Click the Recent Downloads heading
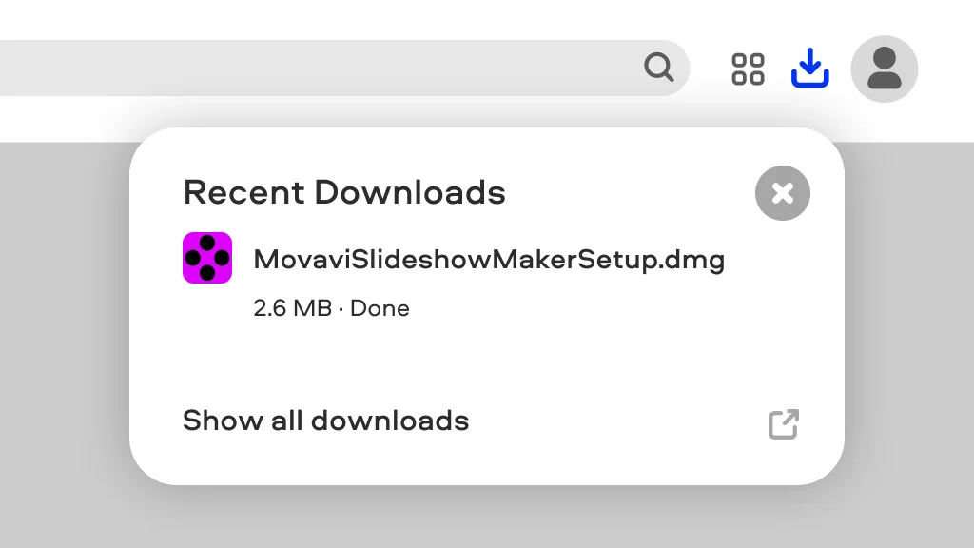This screenshot has height=548, width=974. 344,192
